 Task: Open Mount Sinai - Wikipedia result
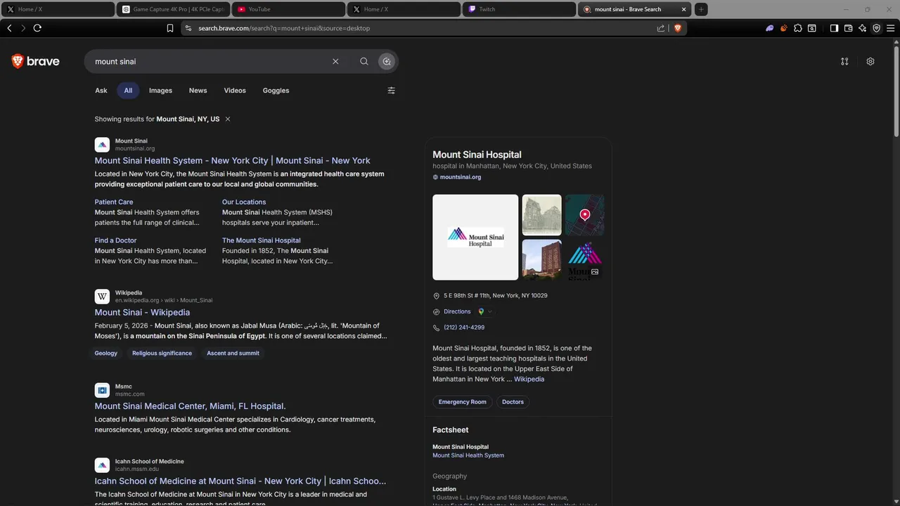142,312
